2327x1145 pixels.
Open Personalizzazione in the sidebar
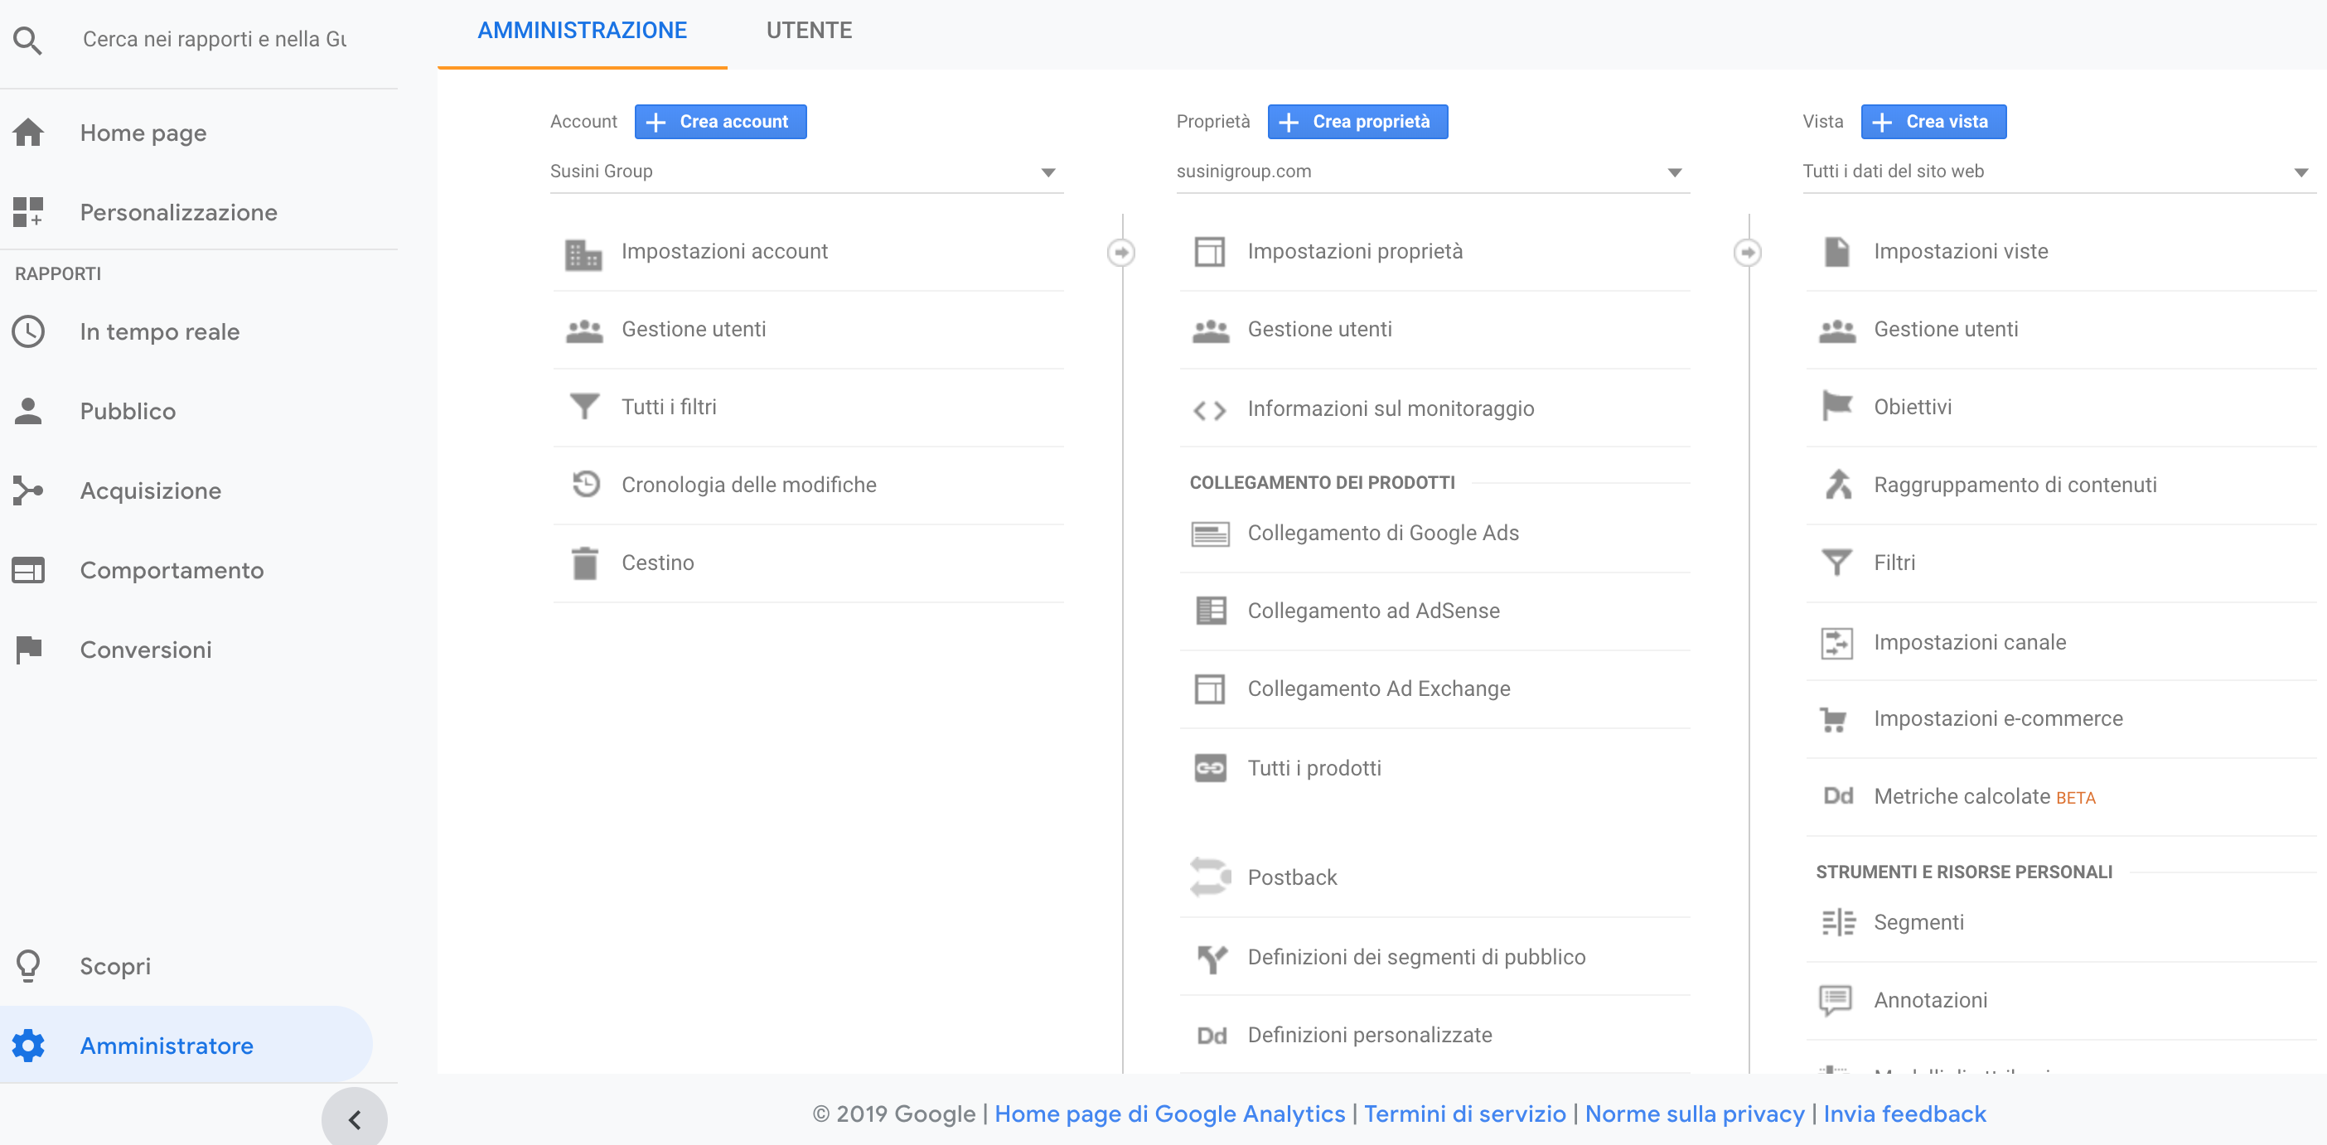point(178,212)
